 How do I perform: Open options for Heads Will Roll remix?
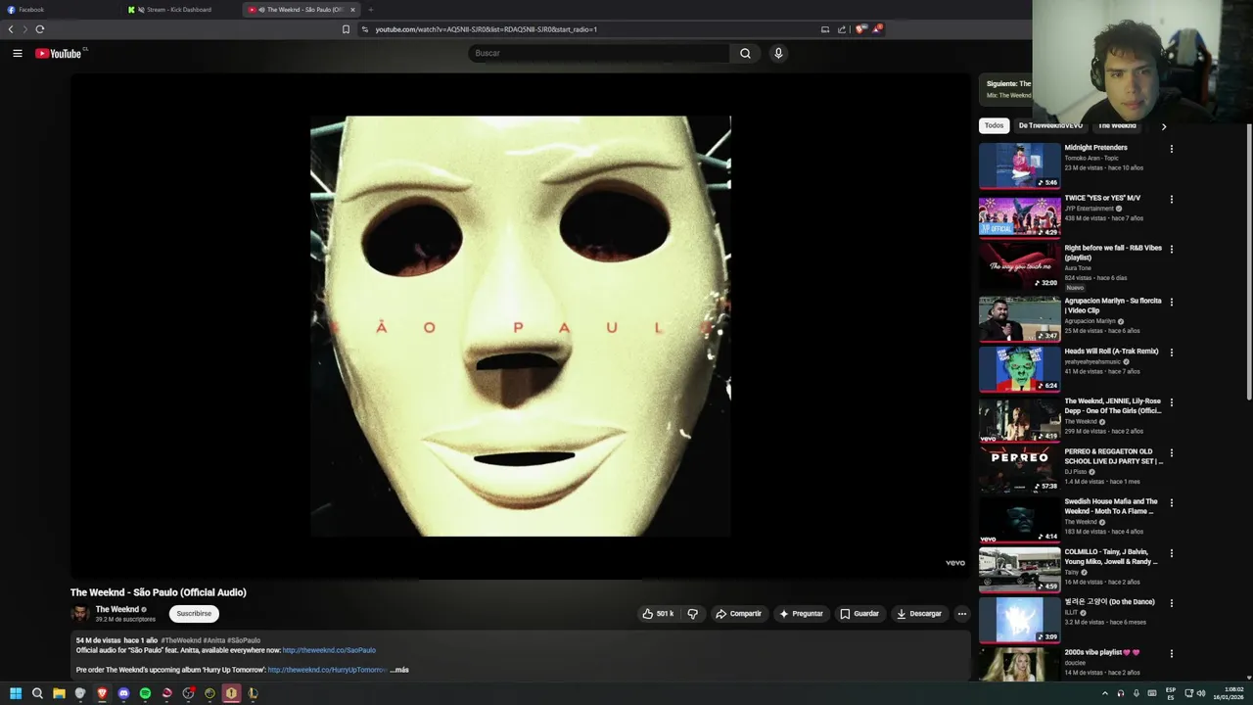1171,352
